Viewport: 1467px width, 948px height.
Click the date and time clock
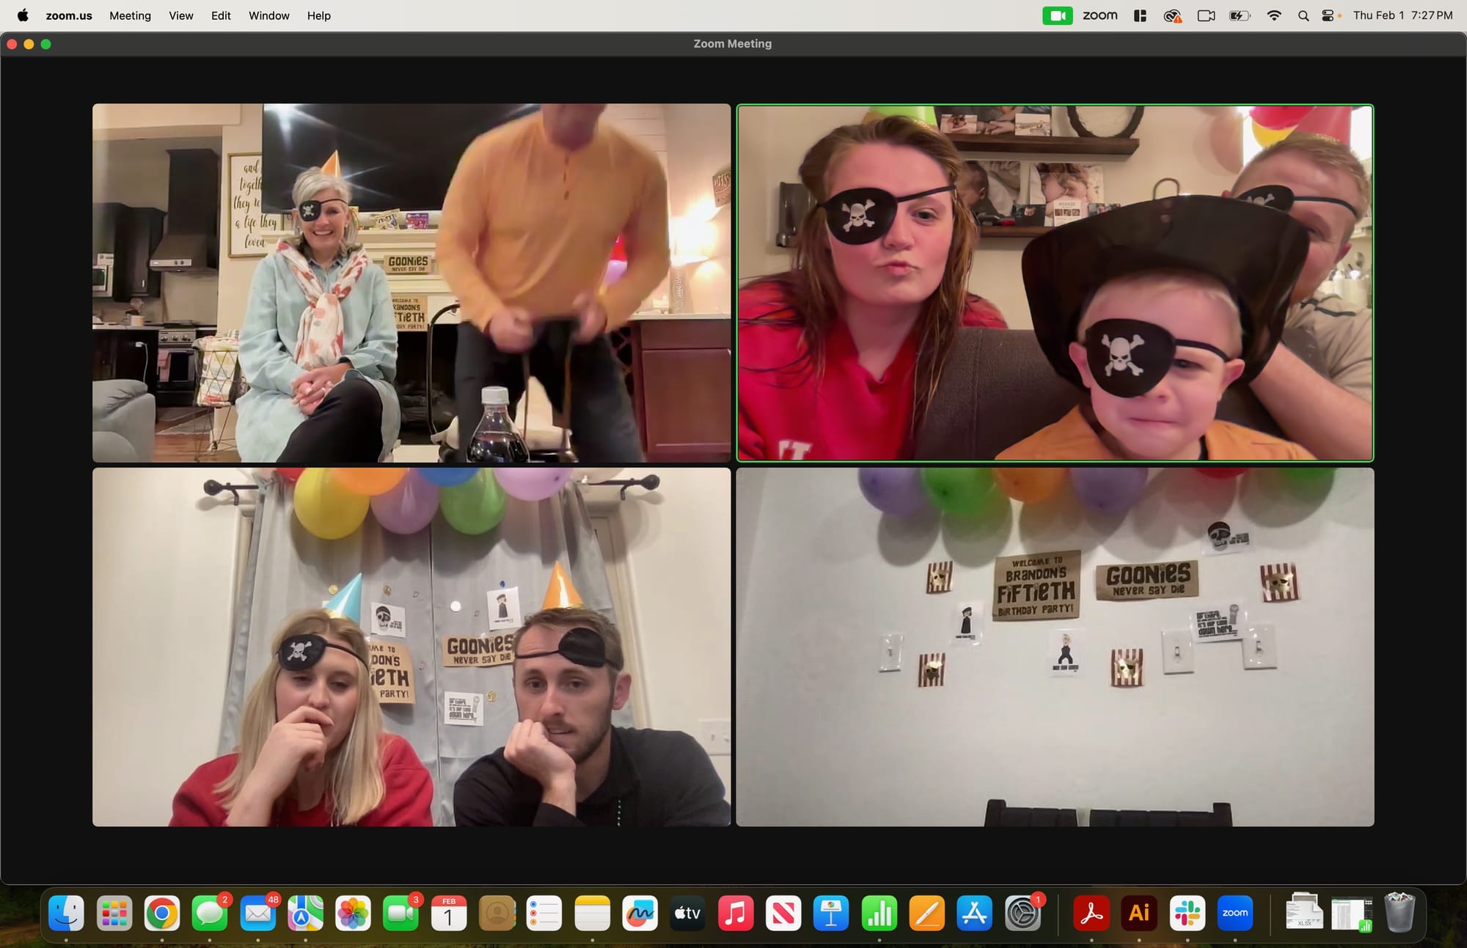tap(1402, 15)
